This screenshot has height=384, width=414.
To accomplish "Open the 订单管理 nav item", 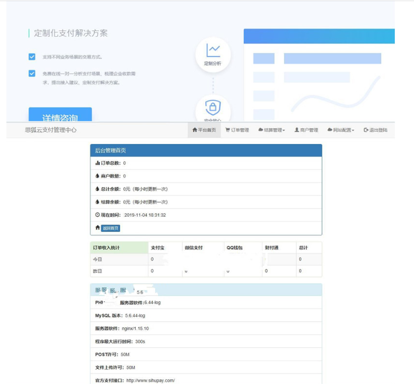I will tap(237, 131).
